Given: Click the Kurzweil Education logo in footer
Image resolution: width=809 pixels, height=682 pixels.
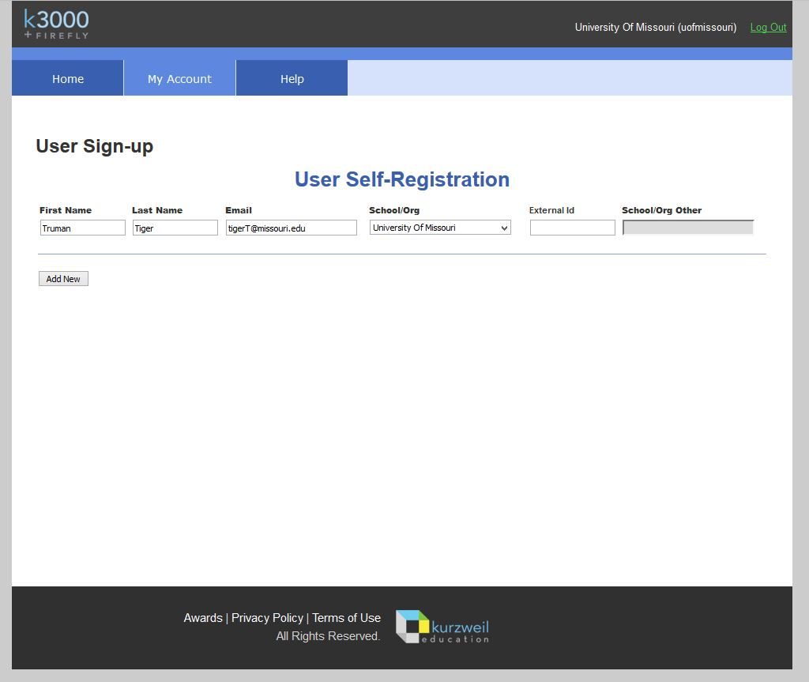Looking at the screenshot, I should click(442, 627).
